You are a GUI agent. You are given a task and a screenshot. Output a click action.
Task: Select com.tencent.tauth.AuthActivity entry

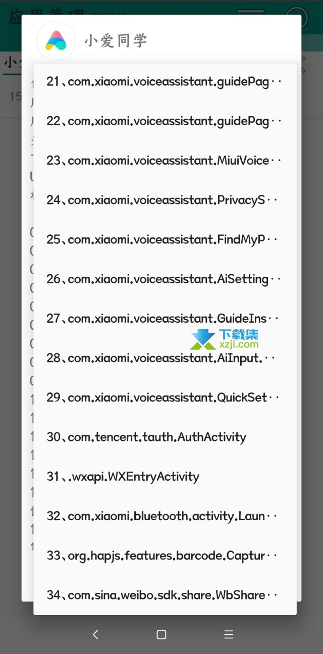coord(165,437)
